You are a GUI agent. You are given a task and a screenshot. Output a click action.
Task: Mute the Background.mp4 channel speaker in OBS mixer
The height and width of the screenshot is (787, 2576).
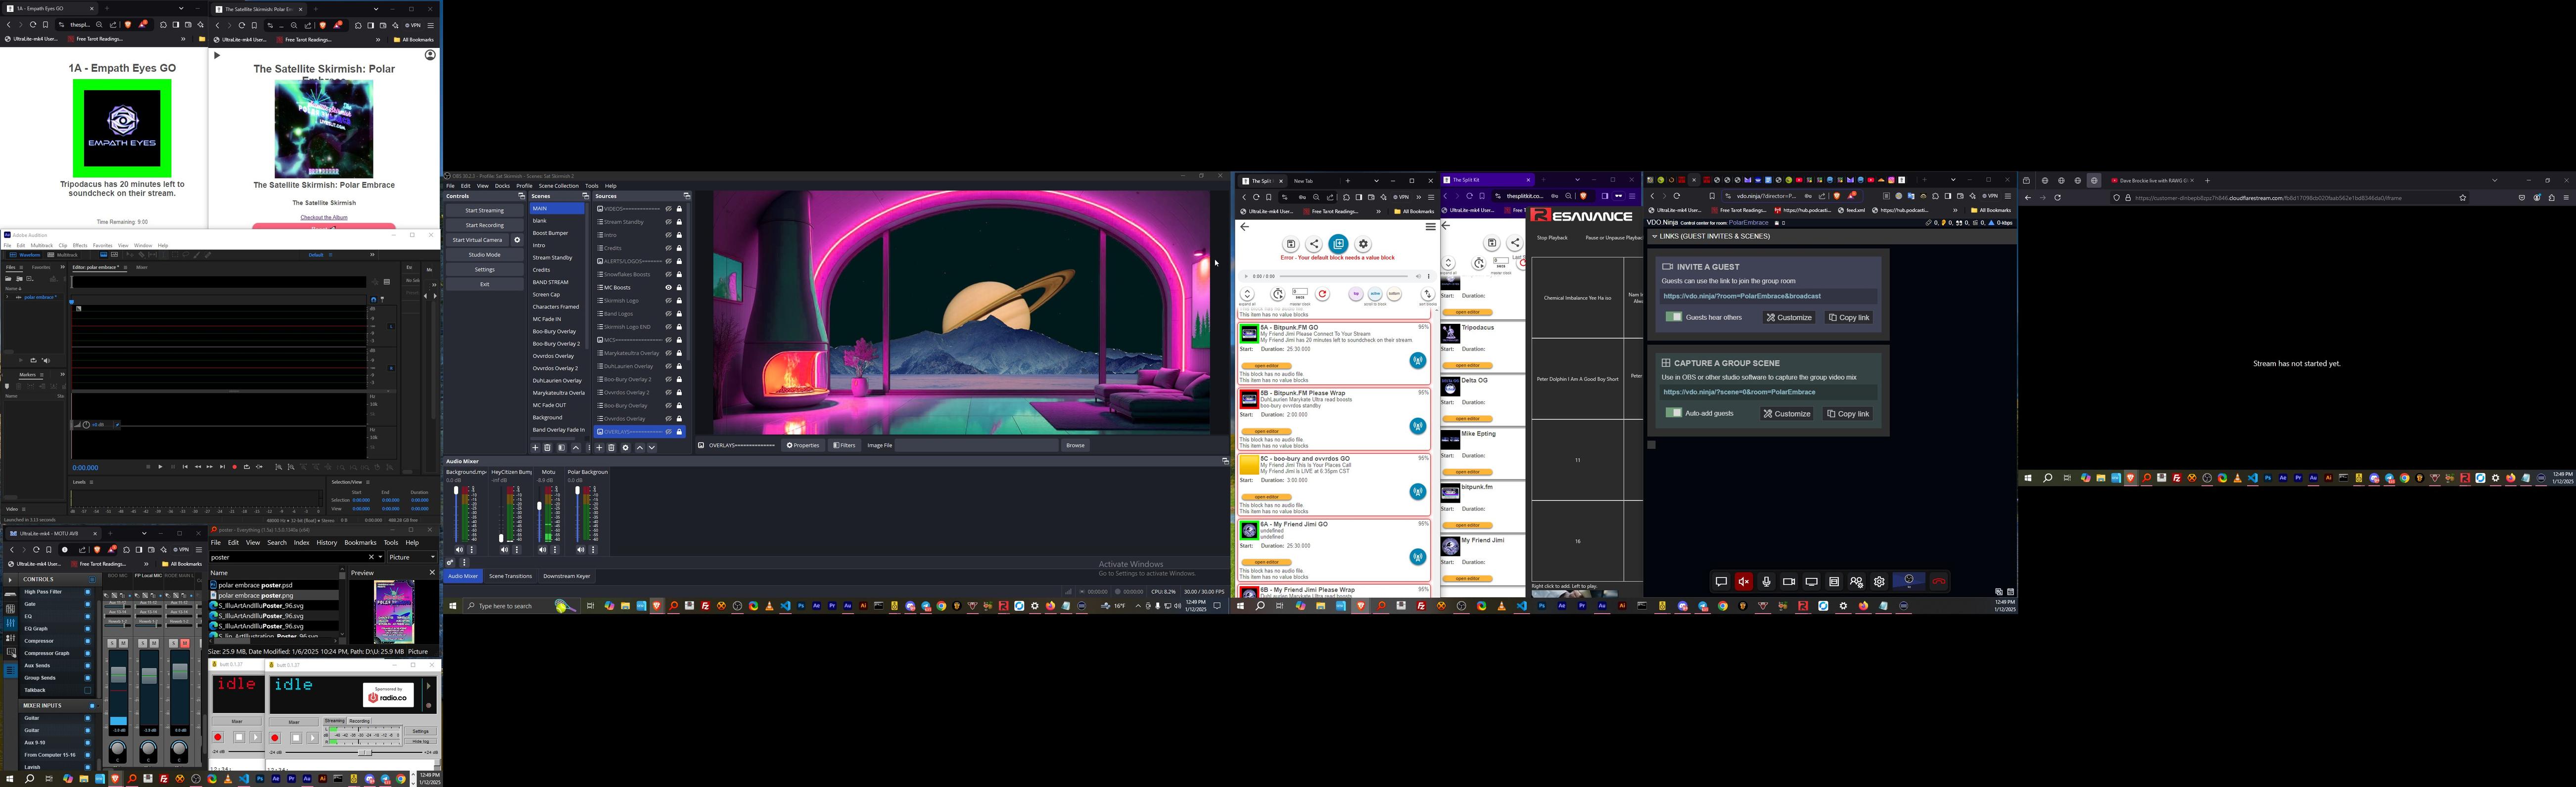(459, 549)
